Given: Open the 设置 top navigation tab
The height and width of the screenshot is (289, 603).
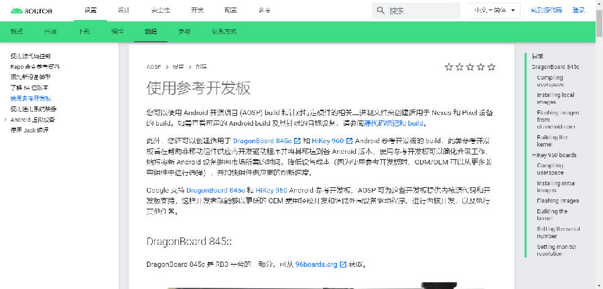Looking at the screenshot, I should click(90, 10).
